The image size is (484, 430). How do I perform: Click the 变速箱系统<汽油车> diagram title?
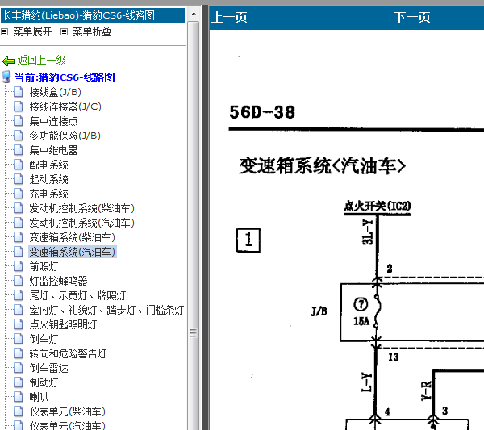point(322,166)
